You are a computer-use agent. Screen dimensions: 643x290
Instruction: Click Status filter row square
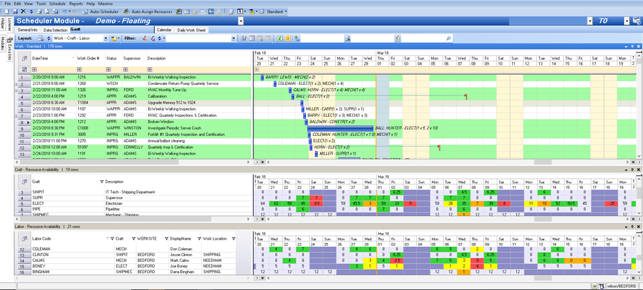(x=108, y=70)
